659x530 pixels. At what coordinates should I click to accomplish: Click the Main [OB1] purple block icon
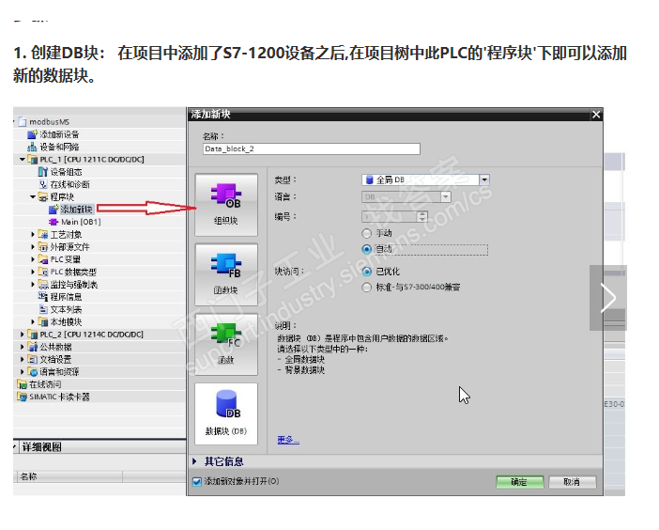coord(54,222)
